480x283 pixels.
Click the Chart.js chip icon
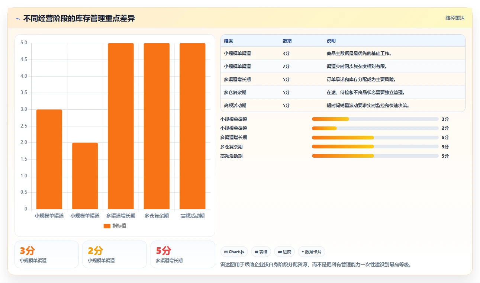coord(226,252)
